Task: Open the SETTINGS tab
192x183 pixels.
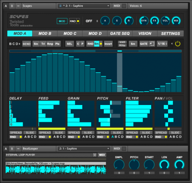Action: 170,33
